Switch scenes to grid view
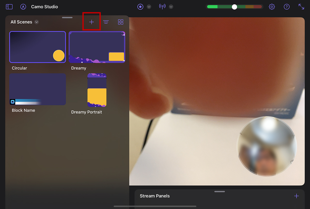310x209 pixels. pyautogui.click(x=121, y=22)
